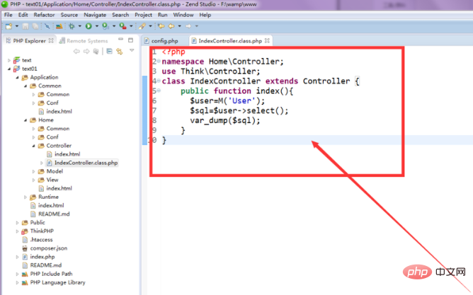Click the back arrow in PHP Explorer toolbar
Image resolution: width=473 pixels, height=295 pixels.
(x=76, y=51)
